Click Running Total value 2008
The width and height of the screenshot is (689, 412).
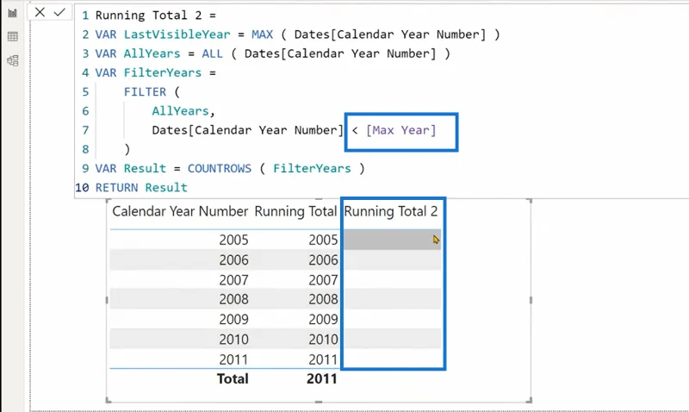click(x=323, y=299)
